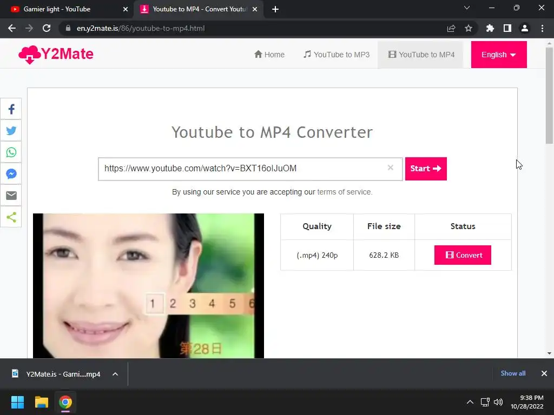
Task: Open downloaded Y2Mate.is Garni mp4 file
Action: 56,374
